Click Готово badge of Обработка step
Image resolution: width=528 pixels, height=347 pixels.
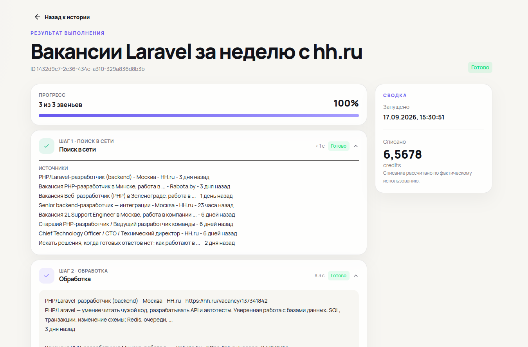click(x=339, y=276)
